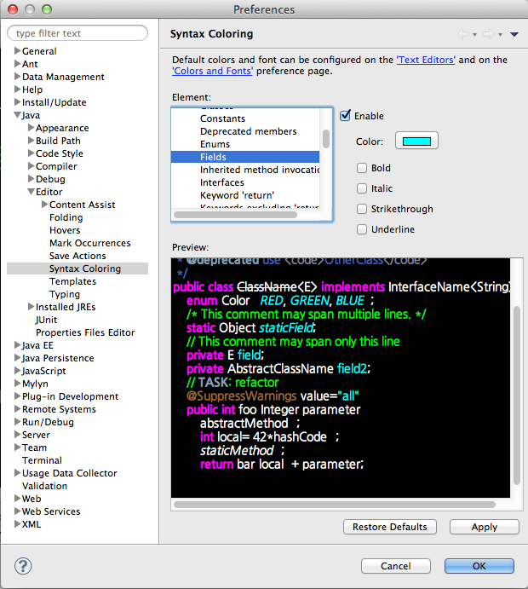Collapse the Java tree node

coord(17,115)
